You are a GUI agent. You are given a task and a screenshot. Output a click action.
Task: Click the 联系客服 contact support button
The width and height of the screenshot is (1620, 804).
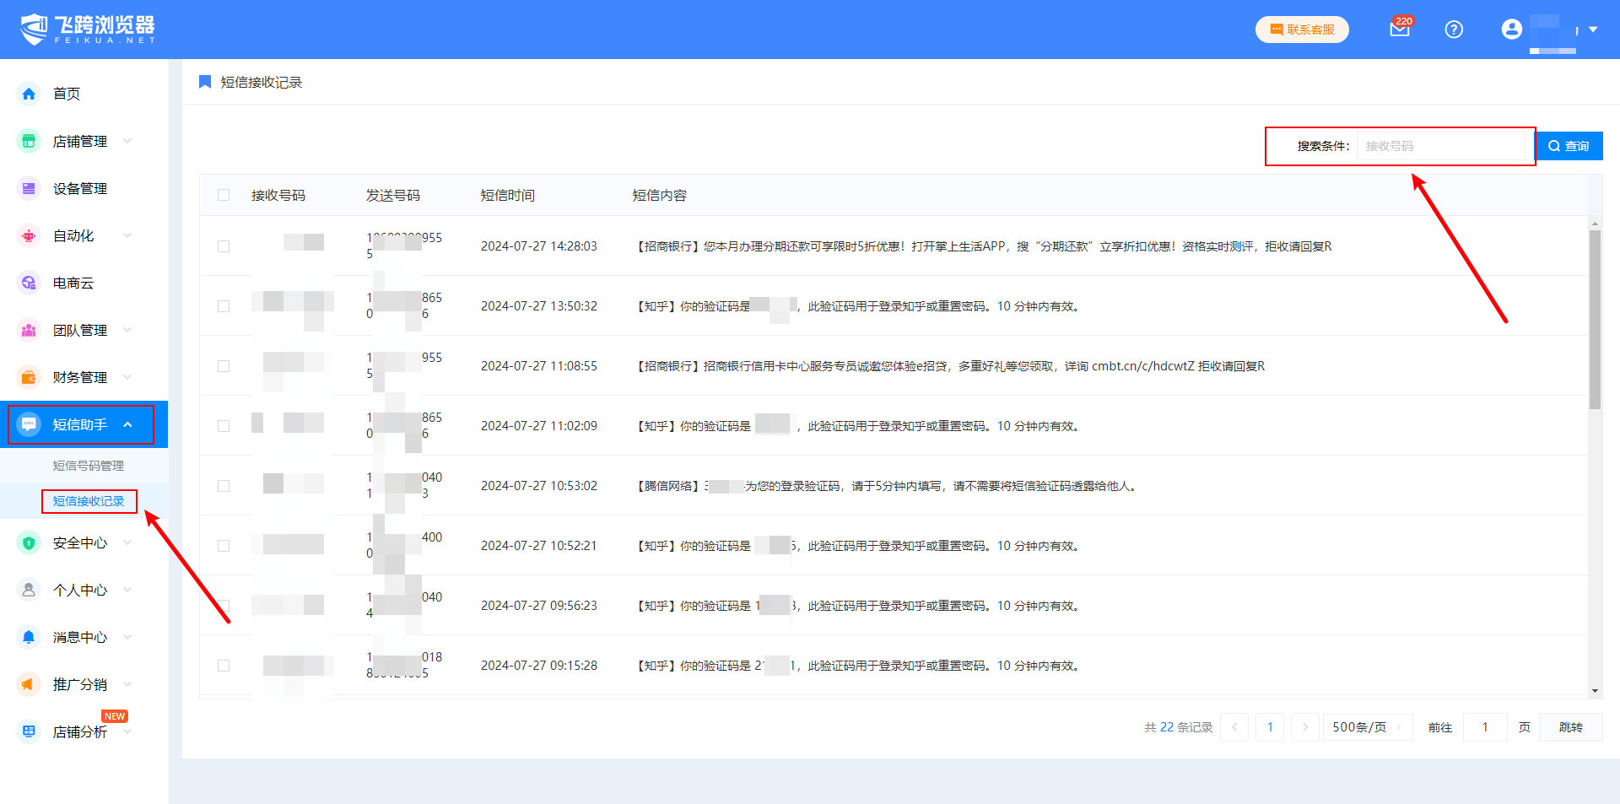1302,30
